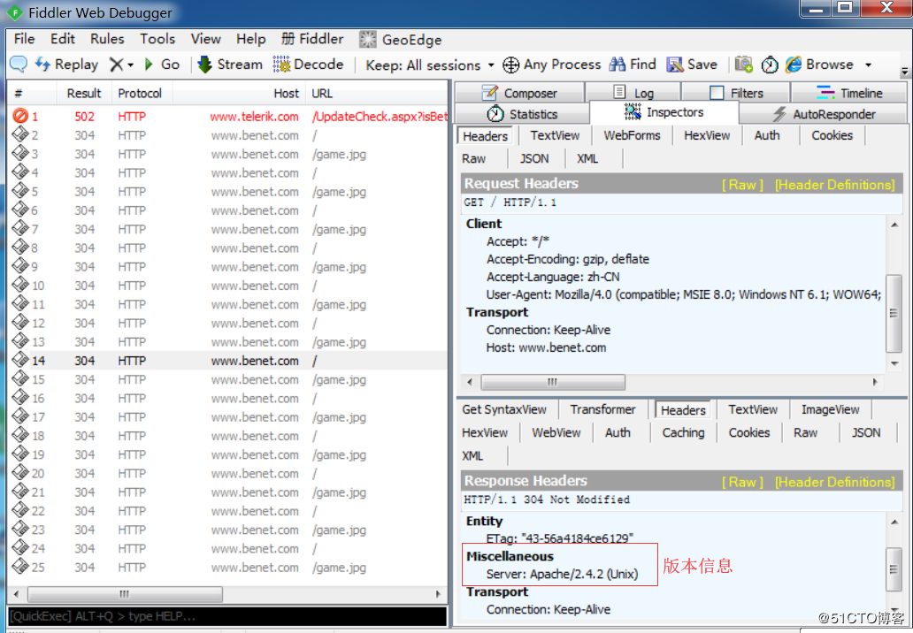
Task: Click Raw link in Request Headers bar
Action: (742, 185)
